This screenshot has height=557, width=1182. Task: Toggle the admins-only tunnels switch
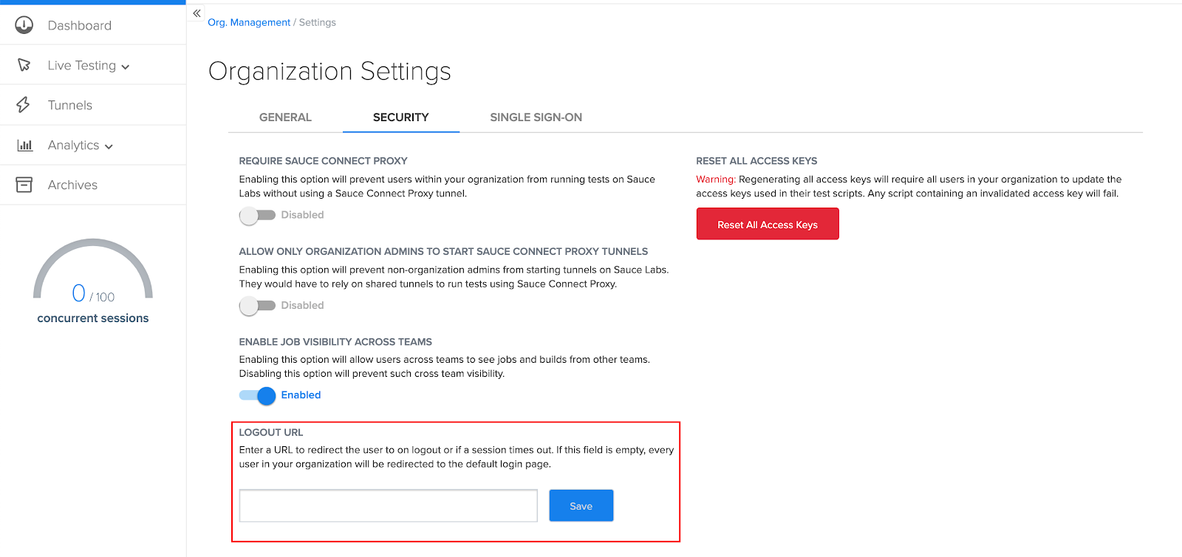tap(257, 305)
